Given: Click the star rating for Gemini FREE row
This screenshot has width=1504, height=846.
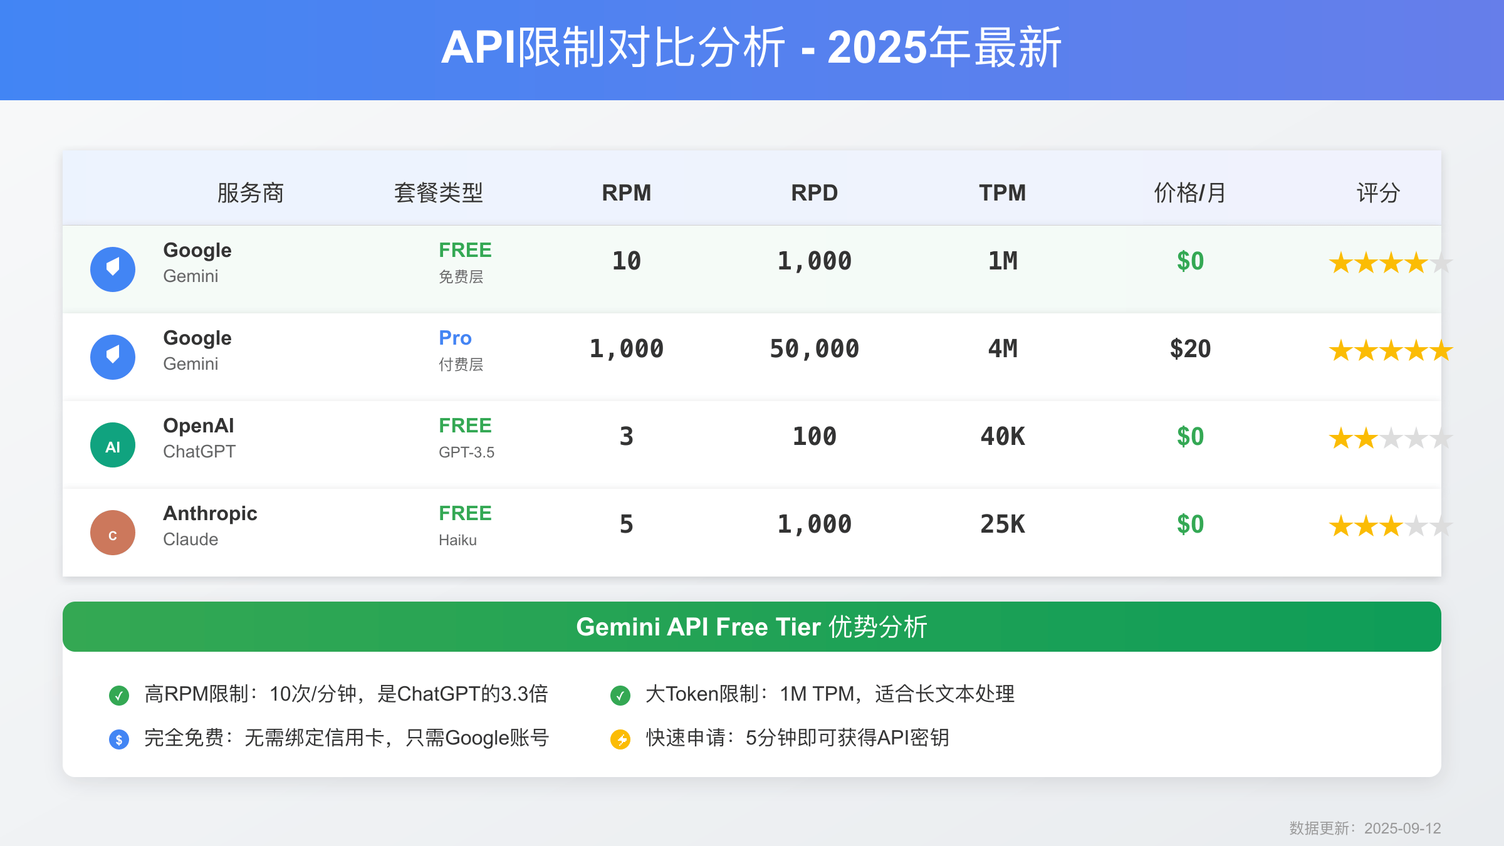Looking at the screenshot, I should pos(1391,263).
